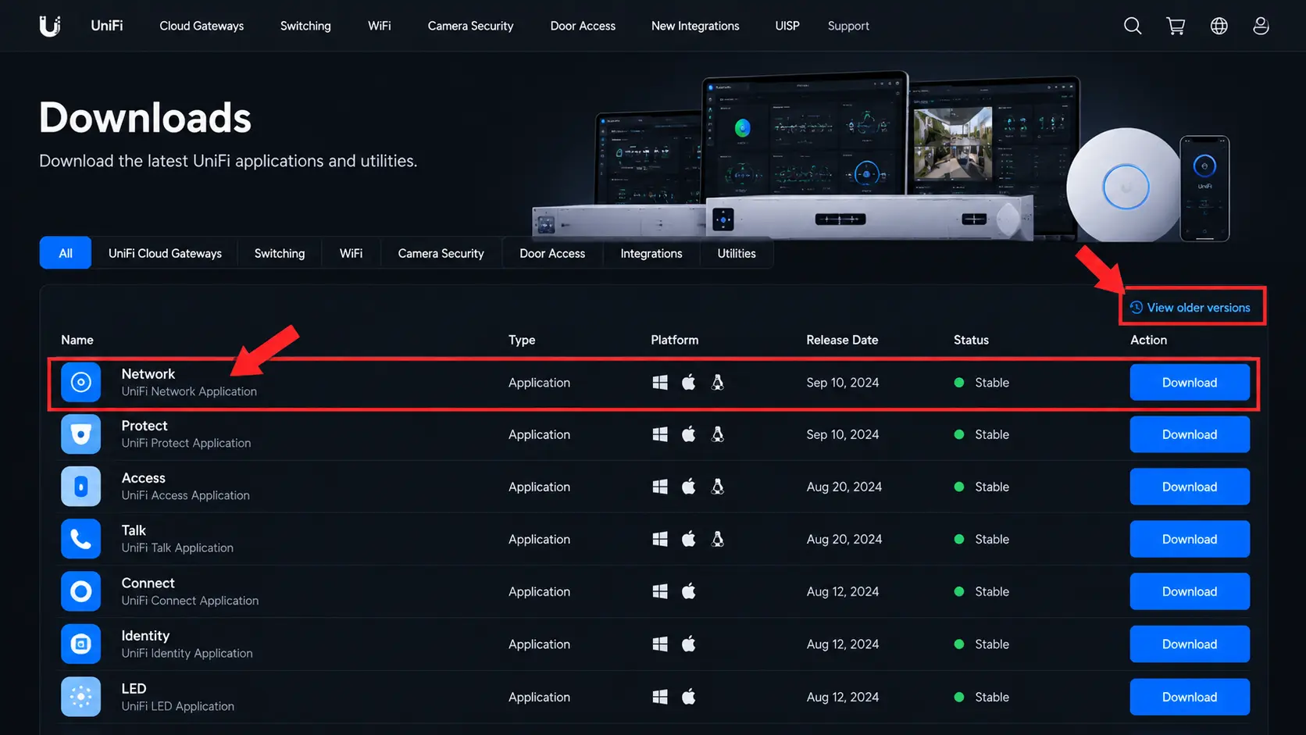The image size is (1306, 735).
Task: Download the Connect application
Action: [x=1190, y=591]
